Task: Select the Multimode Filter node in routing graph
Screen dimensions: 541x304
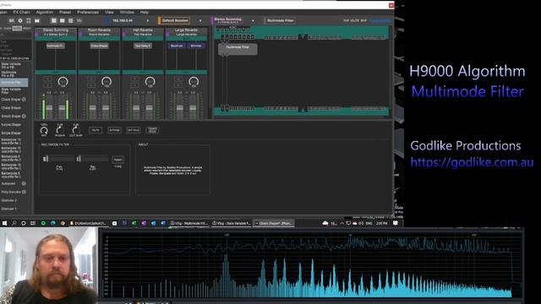Action: click(238, 49)
